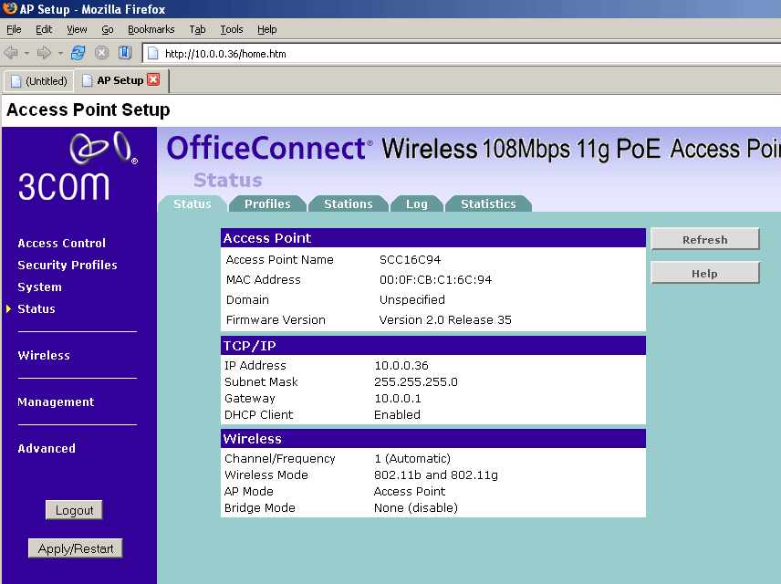This screenshot has height=584, width=781.
Task: Click the wireless mode 802.11b and 802.11g
Action: (x=436, y=474)
